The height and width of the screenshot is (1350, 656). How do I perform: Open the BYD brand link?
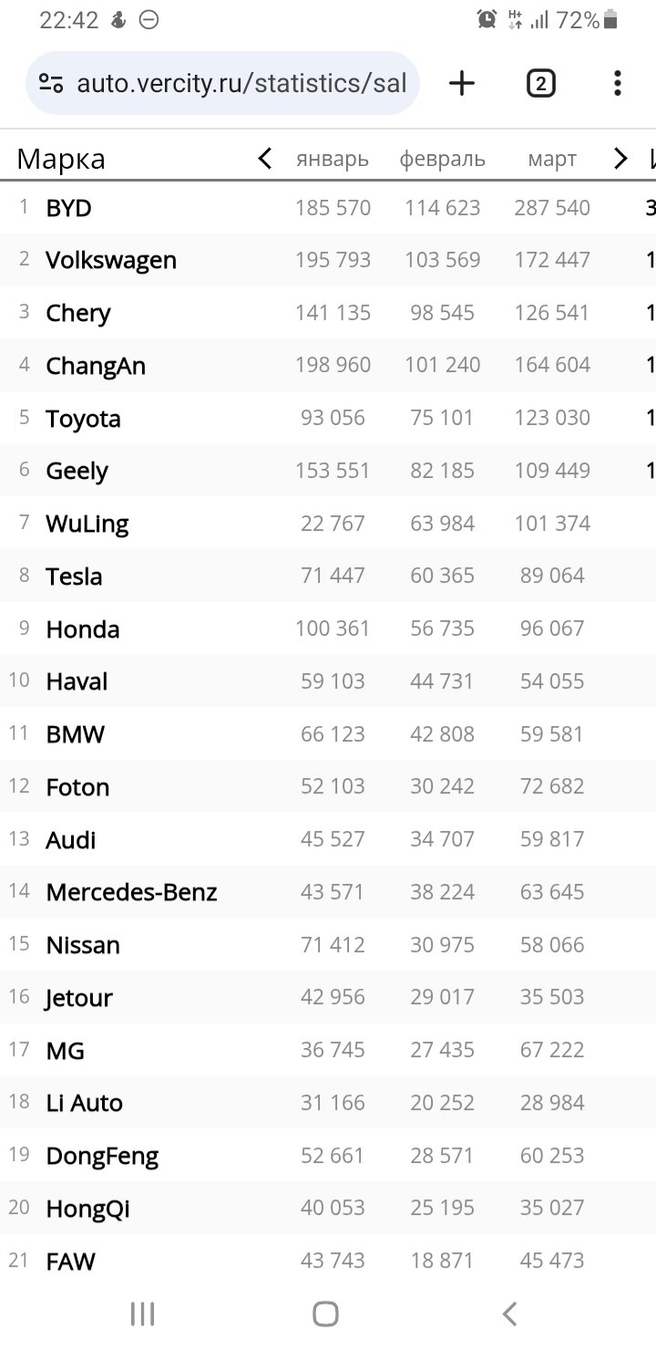[x=69, y=208]
